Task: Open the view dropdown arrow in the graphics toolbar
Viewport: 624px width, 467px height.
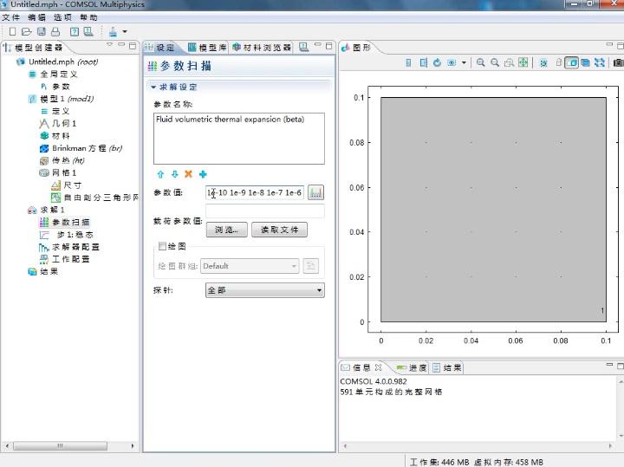Action: coord(464,62)
